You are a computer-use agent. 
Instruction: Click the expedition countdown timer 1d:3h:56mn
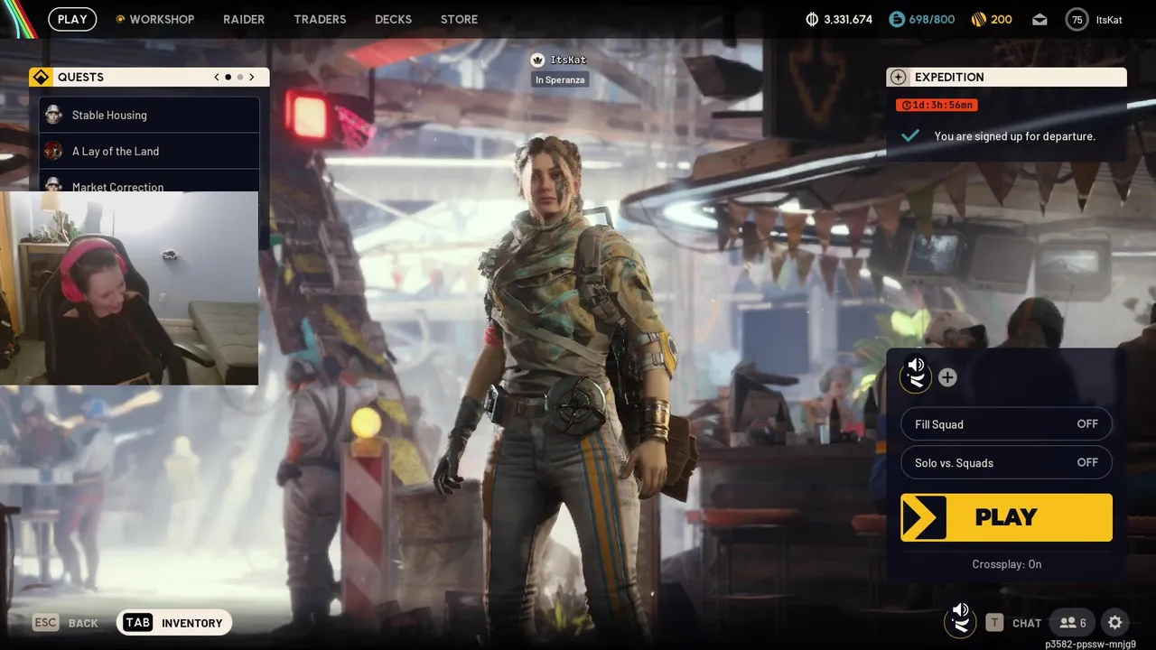click(937, 105)
